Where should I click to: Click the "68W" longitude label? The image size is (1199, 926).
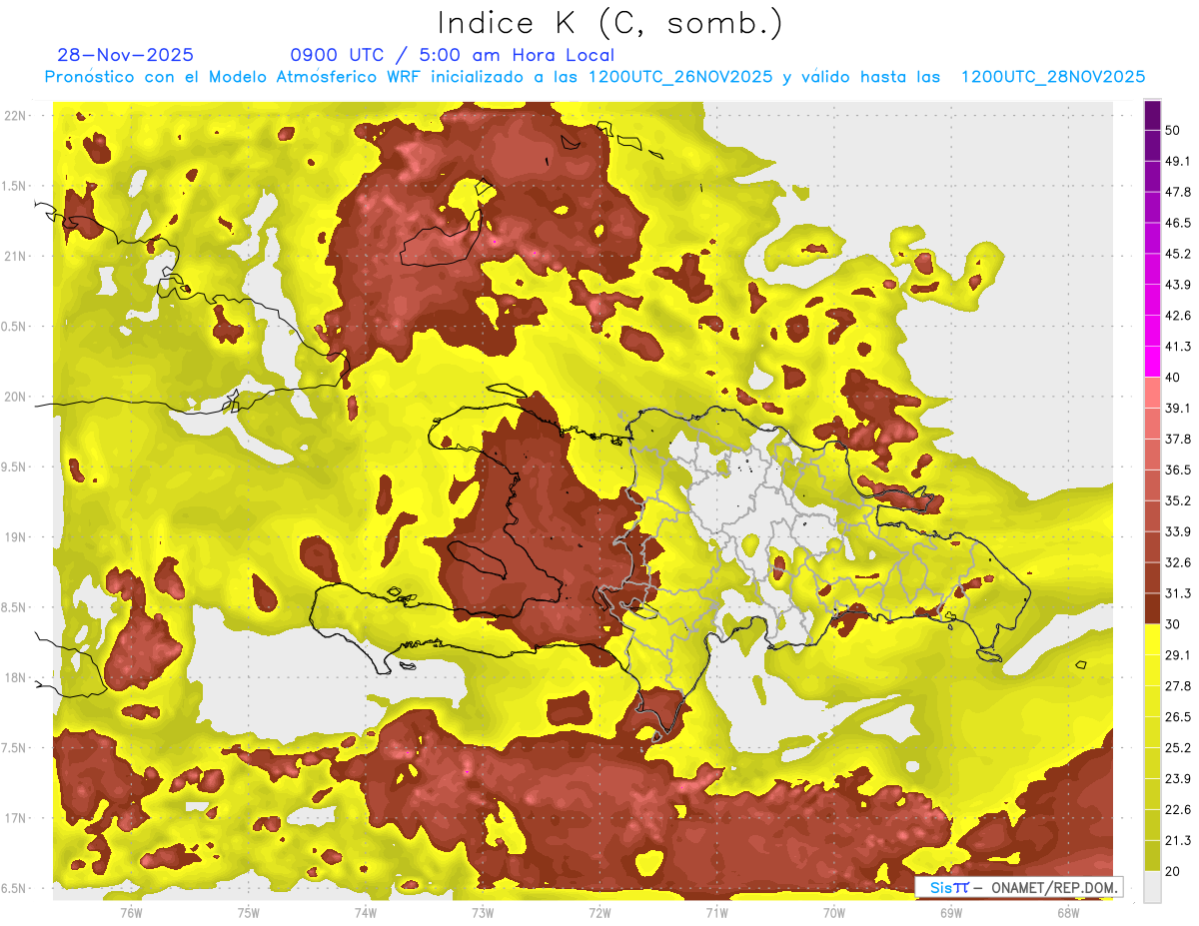[x=1068, y=911]
